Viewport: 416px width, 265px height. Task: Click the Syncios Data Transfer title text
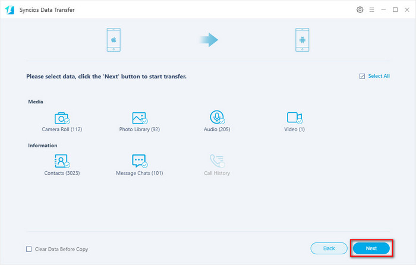pos(47,10)
